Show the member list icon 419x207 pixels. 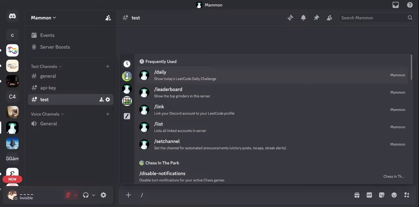[x=329, y=18]
